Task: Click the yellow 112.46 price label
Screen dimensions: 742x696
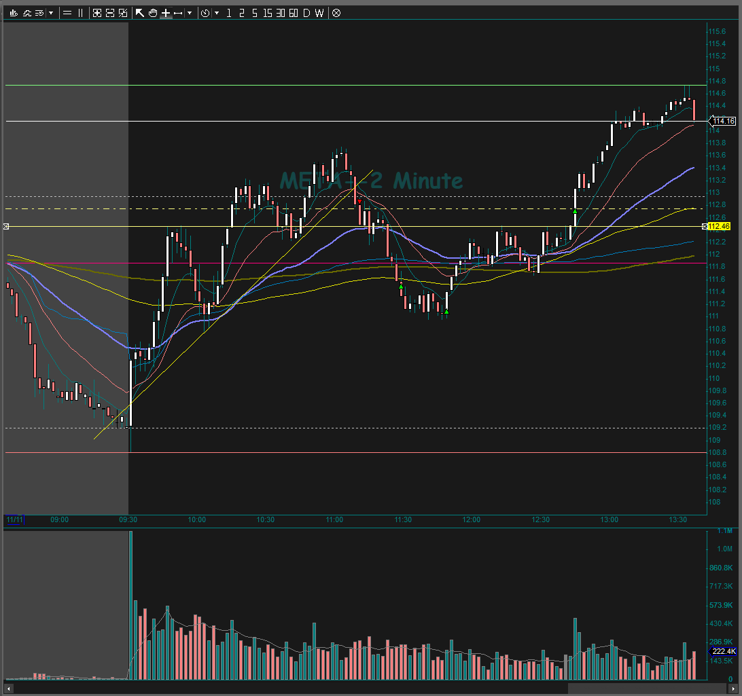Action: (720, 227)
